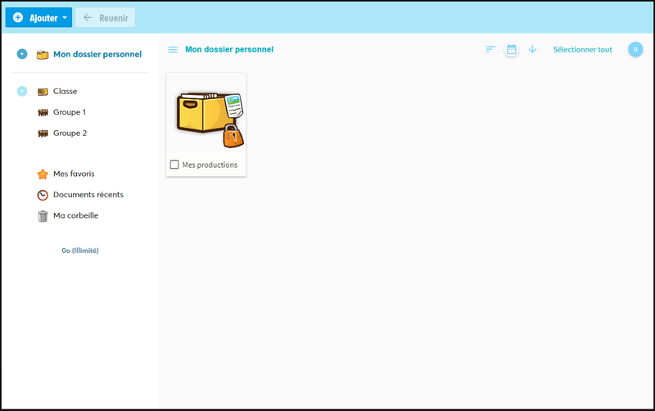655x411 pixels.
Task: Select Groupe 1 in the sidebar
Action: (70, 112)
